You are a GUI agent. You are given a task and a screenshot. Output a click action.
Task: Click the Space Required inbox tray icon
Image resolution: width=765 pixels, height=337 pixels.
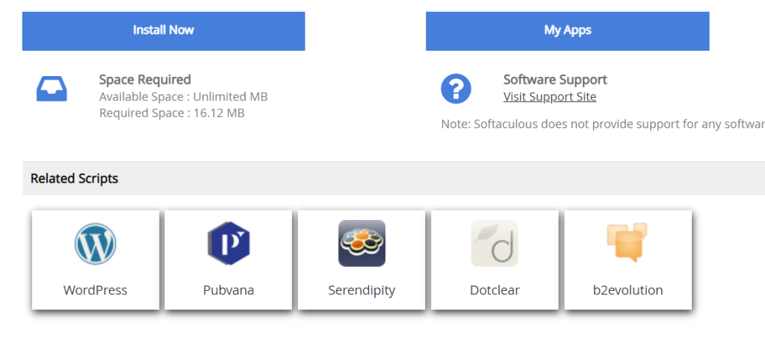coord(52,89)
